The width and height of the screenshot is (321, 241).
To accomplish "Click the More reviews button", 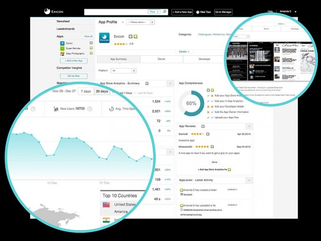I will [x=214, y=162].
